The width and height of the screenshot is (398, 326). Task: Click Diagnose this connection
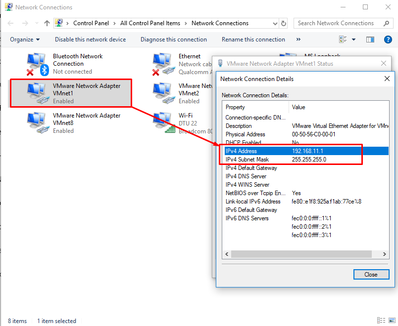click(174, 40)
